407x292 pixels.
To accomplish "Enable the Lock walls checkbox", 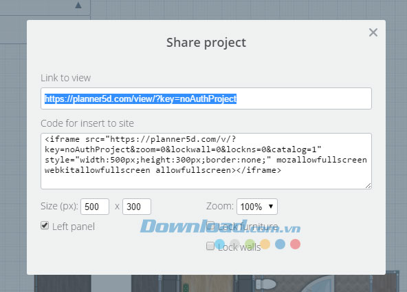I will [x=210, y=246].
